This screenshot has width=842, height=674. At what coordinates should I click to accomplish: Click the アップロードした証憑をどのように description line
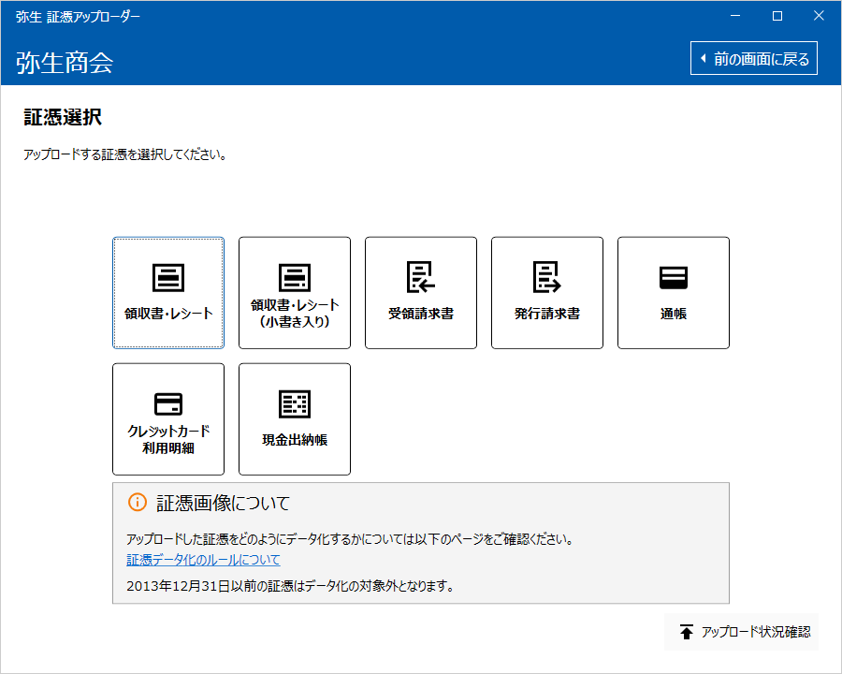pos(350,539)
